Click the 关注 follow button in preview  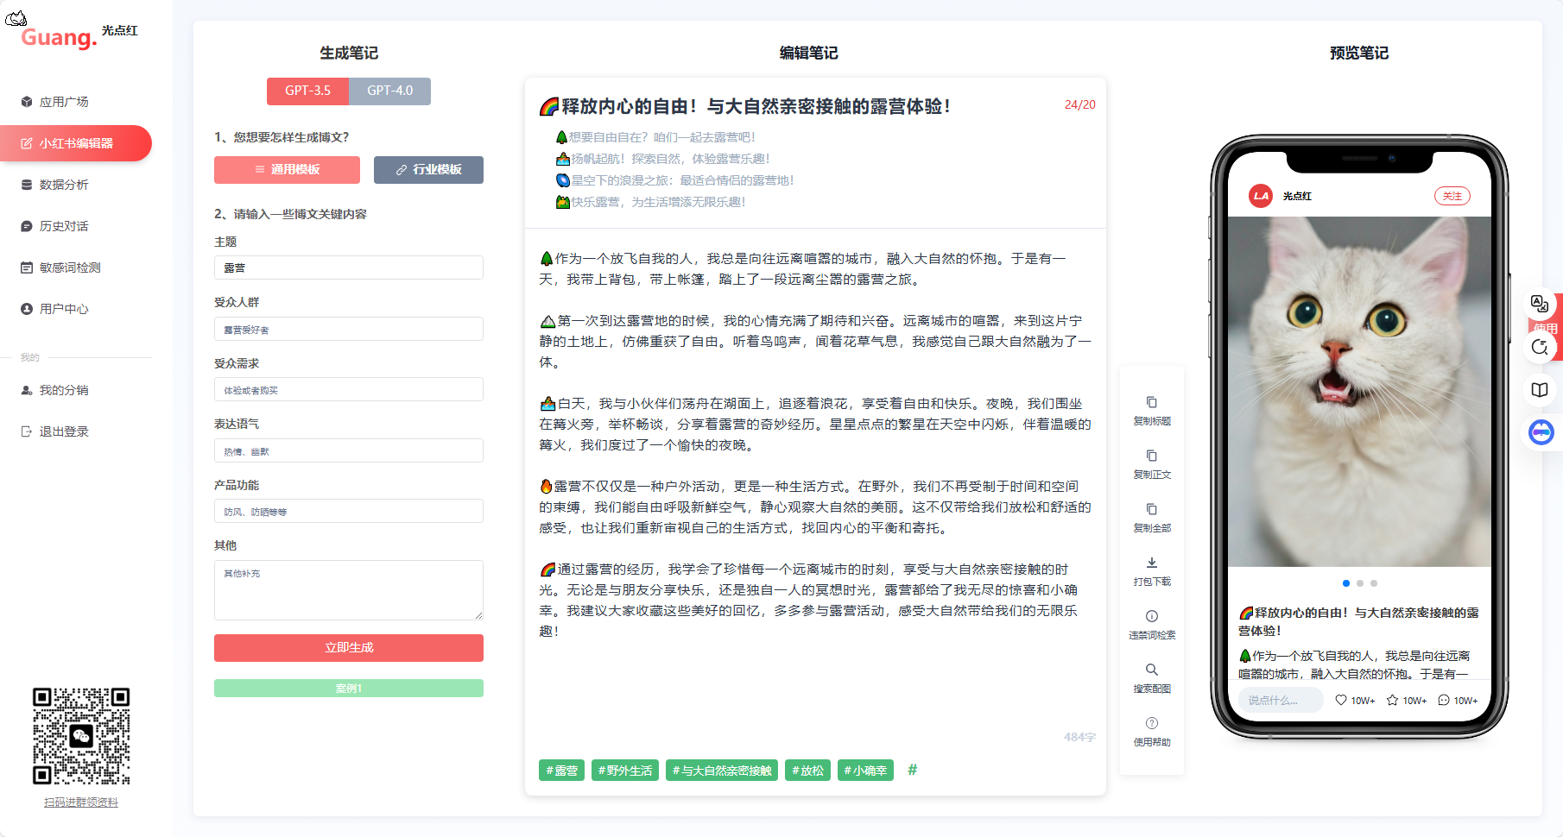(1452, 196)
